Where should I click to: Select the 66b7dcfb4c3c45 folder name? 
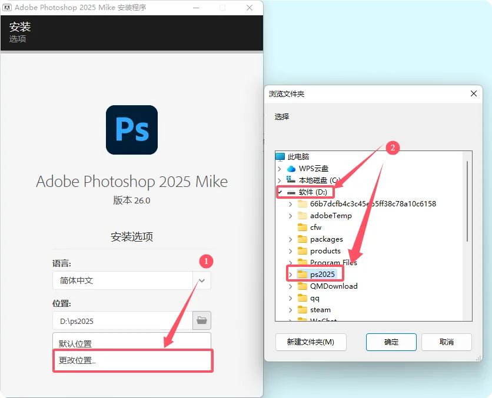373,203
